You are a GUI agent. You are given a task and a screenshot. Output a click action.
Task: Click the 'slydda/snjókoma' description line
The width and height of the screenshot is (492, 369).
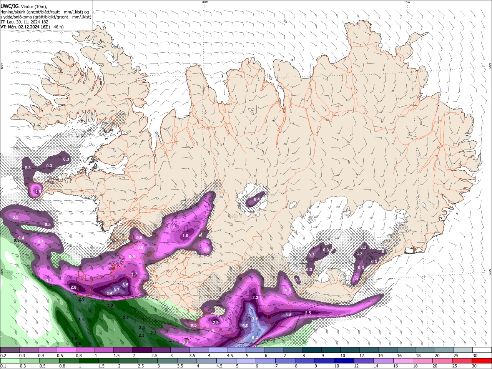(46, 17)
